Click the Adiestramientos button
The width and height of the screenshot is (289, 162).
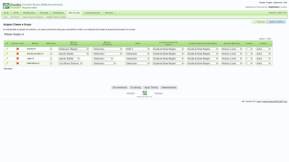tap(169, 88)
